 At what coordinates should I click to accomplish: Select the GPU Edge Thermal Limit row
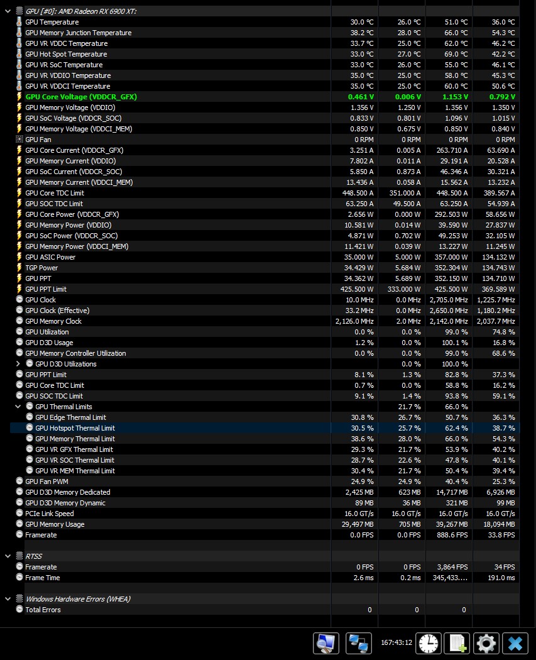pos(265,417)
